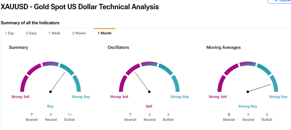
Task: Click the Follow button
Action: [282, 1]
